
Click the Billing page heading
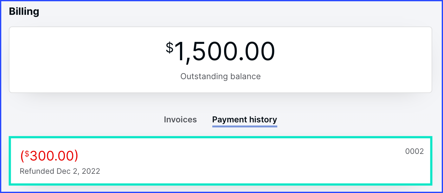tap(24, 12)
